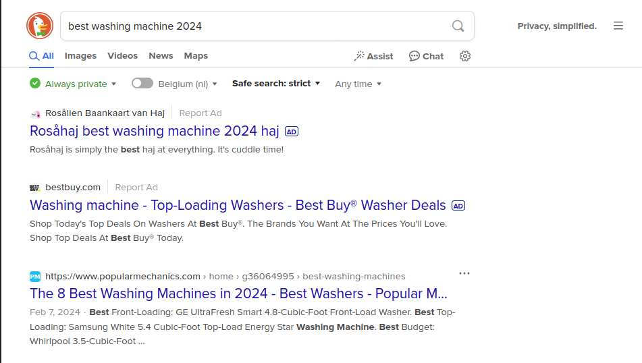The image size is (642, 363).
Task: Open the hamburger menu icon
Action: point(618,26)
